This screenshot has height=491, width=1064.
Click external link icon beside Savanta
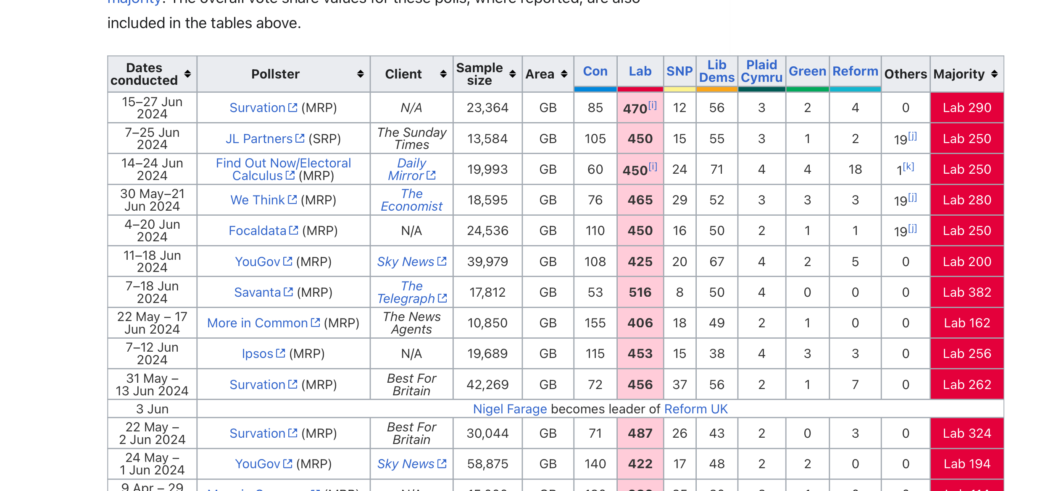click(x=288, y=292)
